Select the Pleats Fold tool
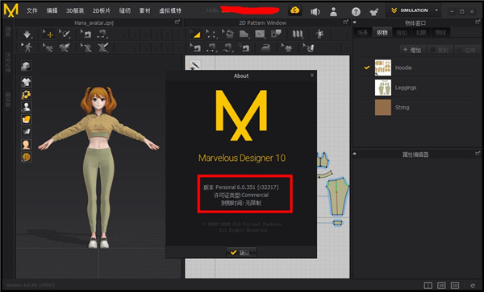The height and width of the screenshot is (292, 484). [298, 34]
